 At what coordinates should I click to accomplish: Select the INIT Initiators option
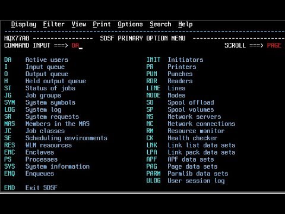pyautogui.click(x=175, y=59)
